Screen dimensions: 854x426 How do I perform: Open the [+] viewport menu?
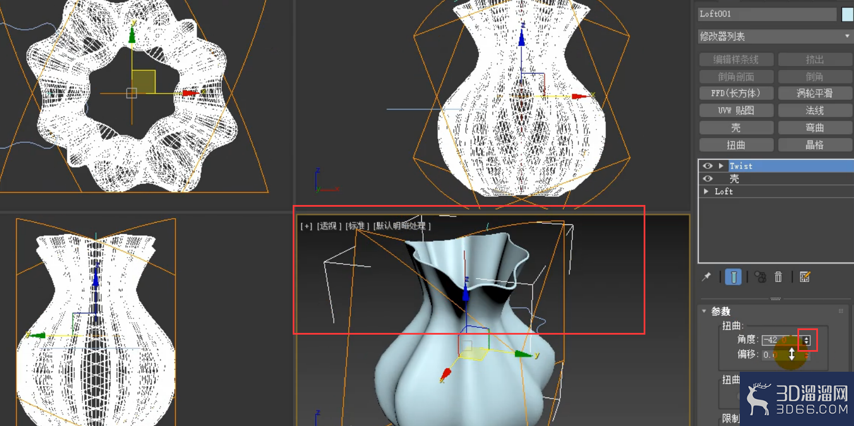(x=306, y=226)
